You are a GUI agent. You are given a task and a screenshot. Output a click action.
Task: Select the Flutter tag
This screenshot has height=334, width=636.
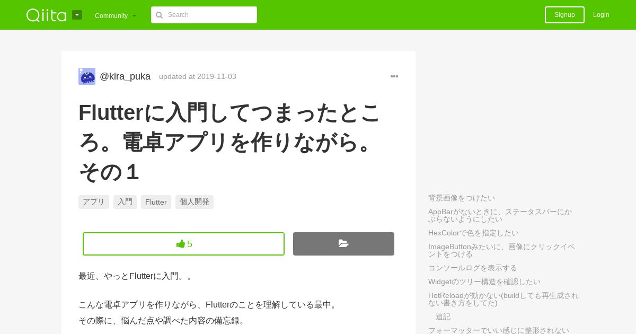pyautogui.click(x=156, y=202)
